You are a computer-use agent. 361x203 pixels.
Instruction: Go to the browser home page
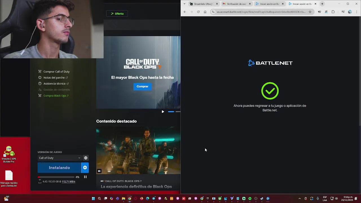pos(205,12)
